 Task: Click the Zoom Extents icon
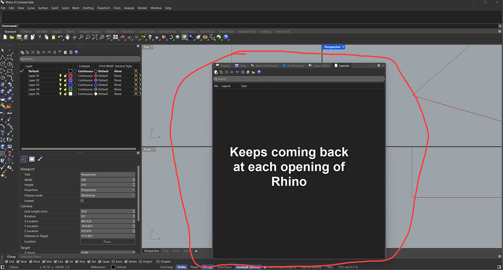click(x=95, y=37)
